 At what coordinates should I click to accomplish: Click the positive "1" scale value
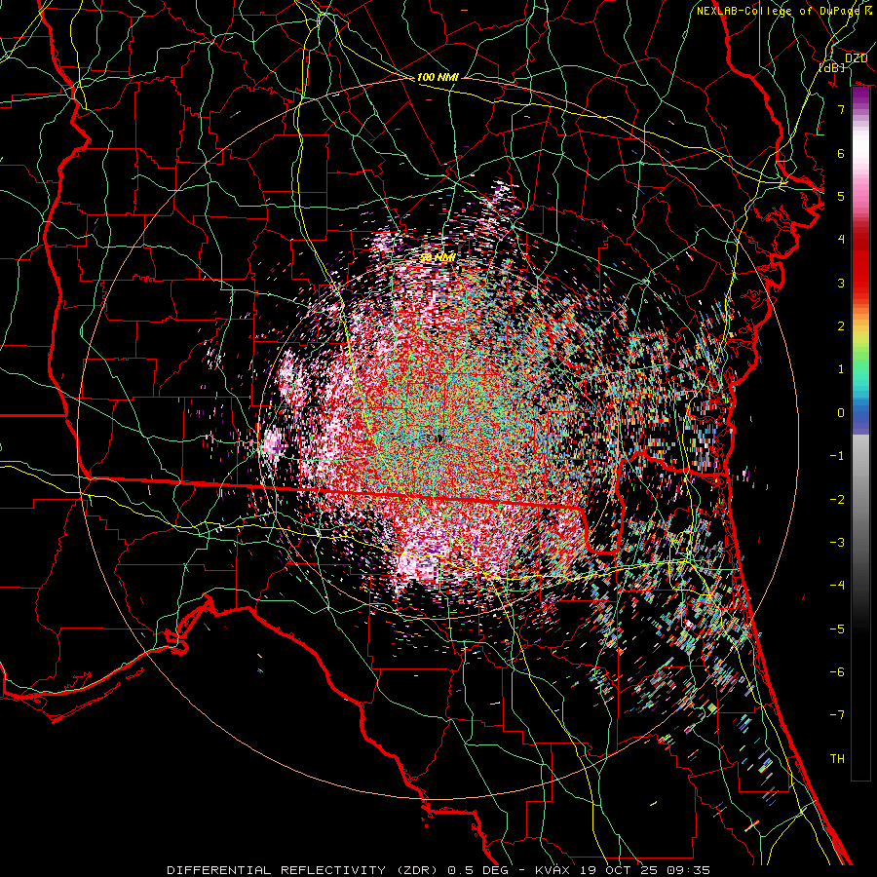841,369
